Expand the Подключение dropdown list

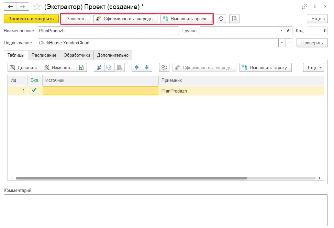tap(281, 43)
